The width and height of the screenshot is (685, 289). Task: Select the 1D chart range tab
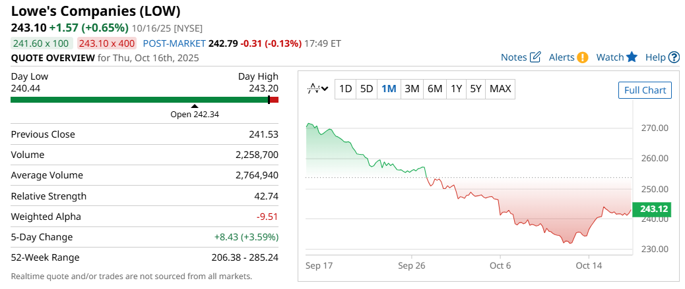(345, 89)
